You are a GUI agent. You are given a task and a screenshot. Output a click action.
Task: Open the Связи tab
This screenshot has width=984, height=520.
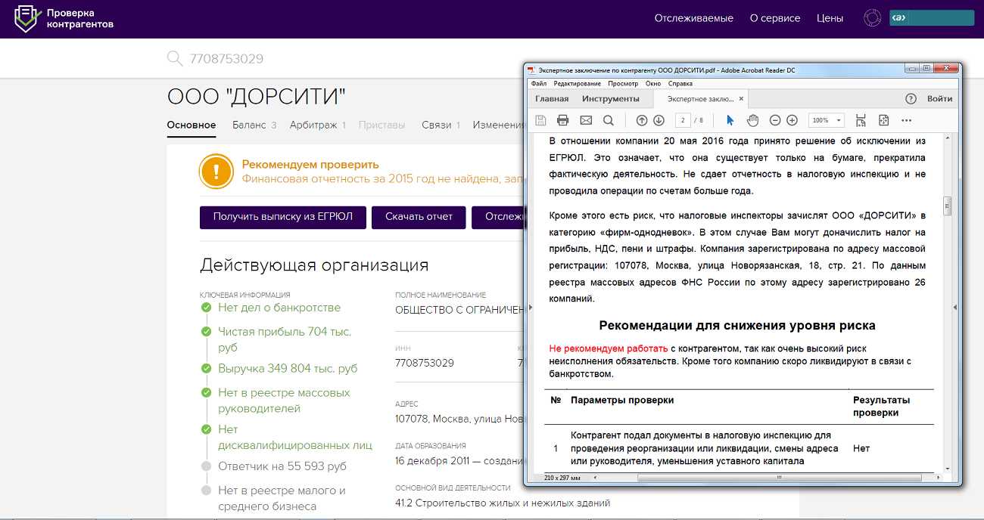(x=441, y=125)
